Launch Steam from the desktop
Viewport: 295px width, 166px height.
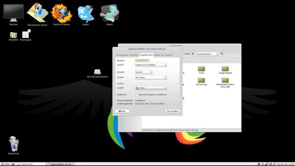(110, 15)
